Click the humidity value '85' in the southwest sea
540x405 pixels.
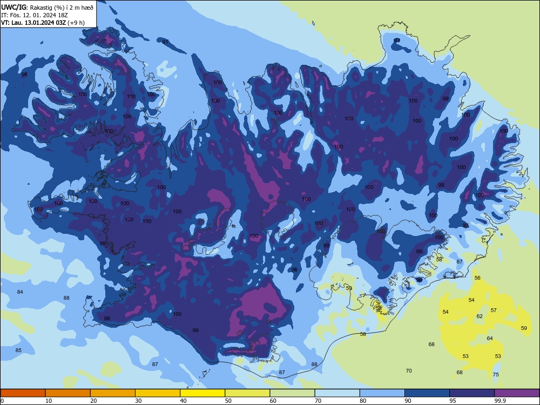click(18, 350)
